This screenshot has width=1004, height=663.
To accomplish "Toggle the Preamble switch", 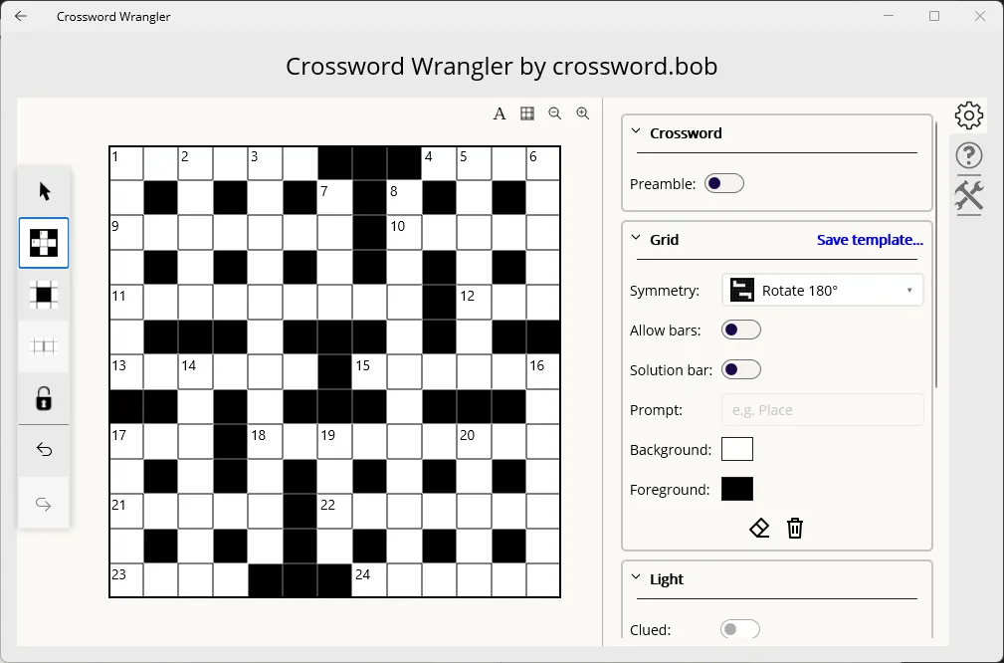I will [724, 184].
